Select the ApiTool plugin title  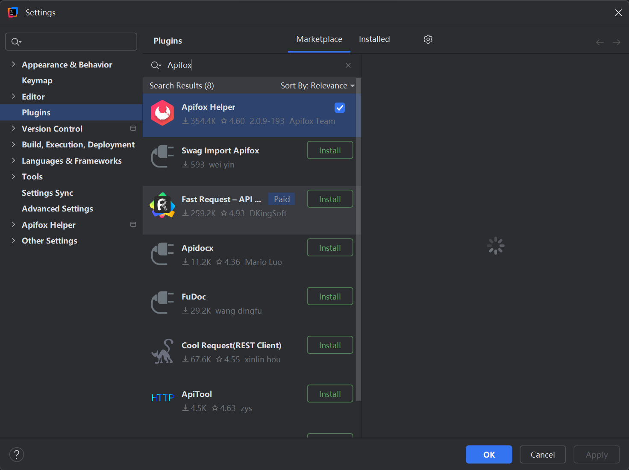click(197, 394)
